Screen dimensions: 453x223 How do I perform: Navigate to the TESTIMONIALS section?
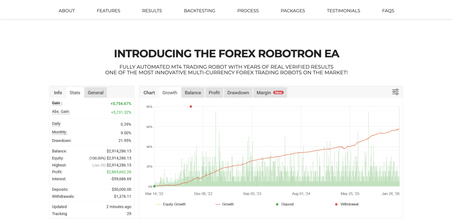(x=343, y=11)
